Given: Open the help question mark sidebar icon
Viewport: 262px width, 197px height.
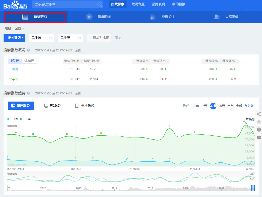Looking at the screenshot, I should [259, 130].
